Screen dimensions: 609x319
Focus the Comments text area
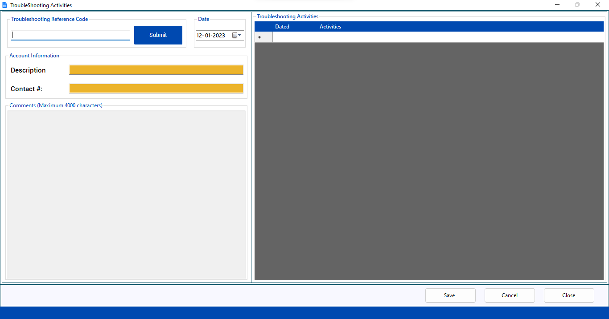point(126,194)
